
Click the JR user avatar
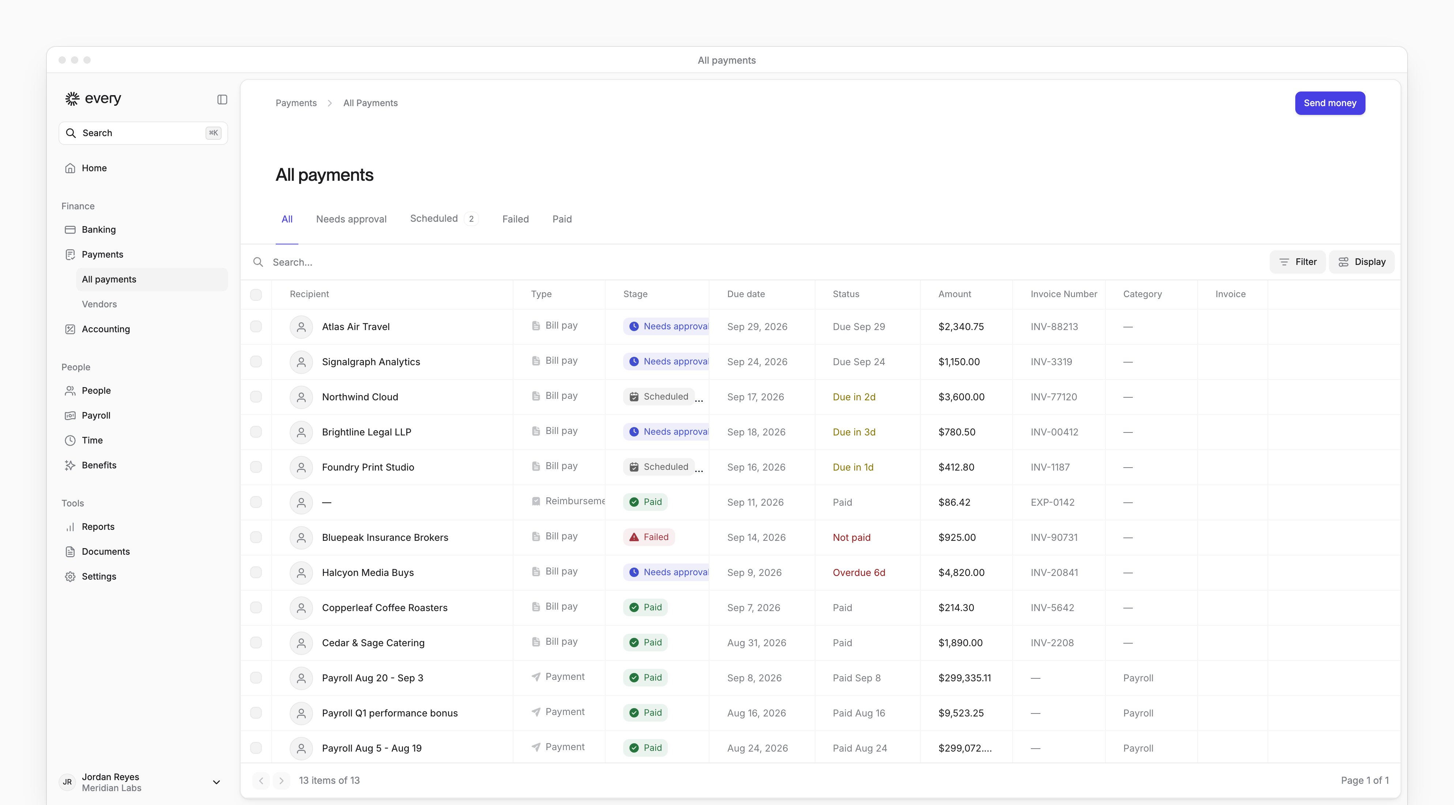68,782
